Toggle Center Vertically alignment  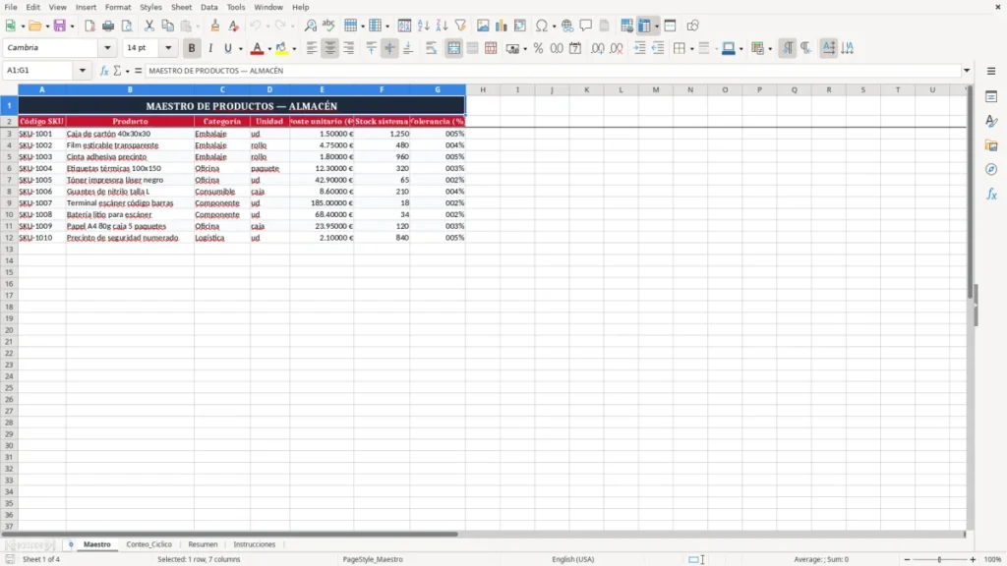pyautogui.click(x=389, y=48)
